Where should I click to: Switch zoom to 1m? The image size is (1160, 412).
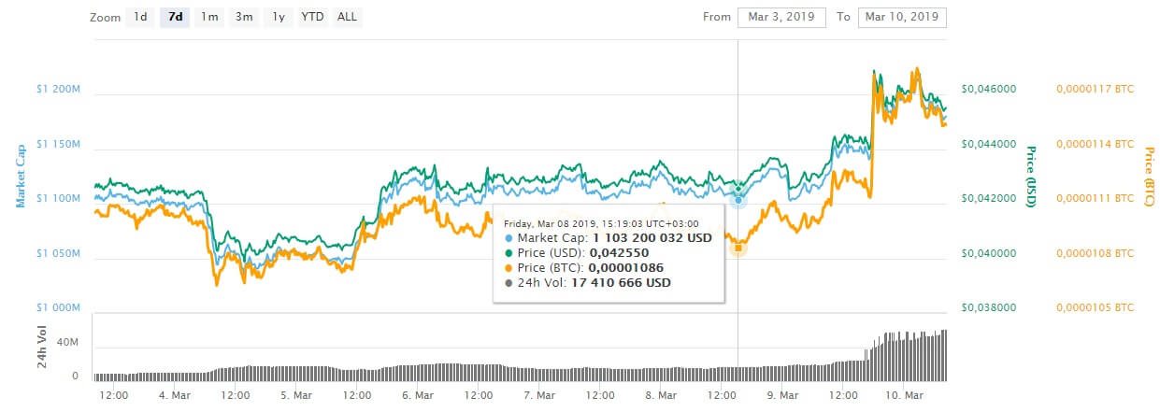pos(209,17)
